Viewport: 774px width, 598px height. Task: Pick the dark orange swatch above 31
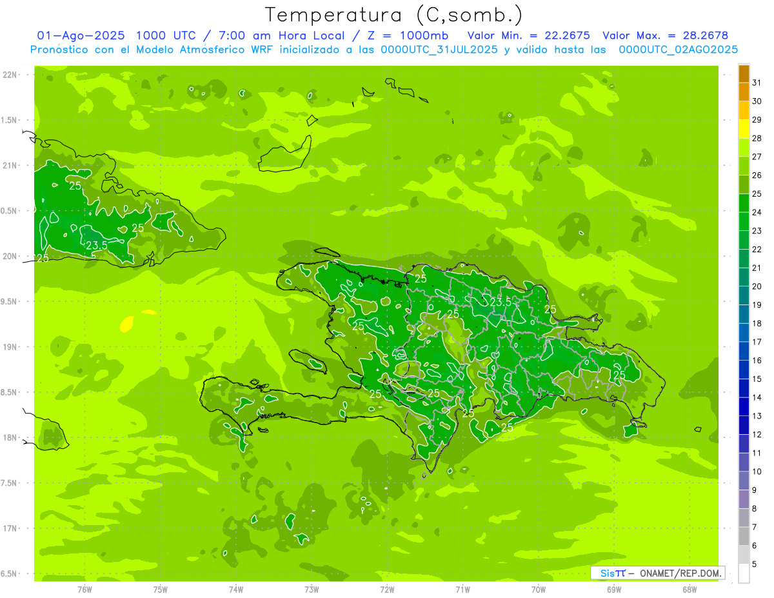(x=744, y=74)
